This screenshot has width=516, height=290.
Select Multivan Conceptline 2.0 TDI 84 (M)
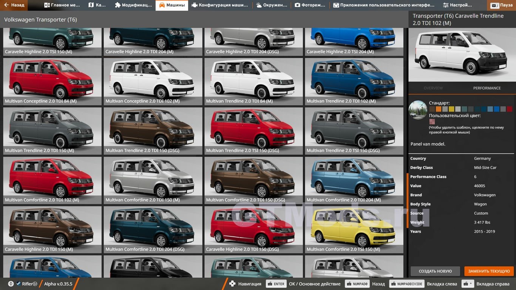pos(53,81)
